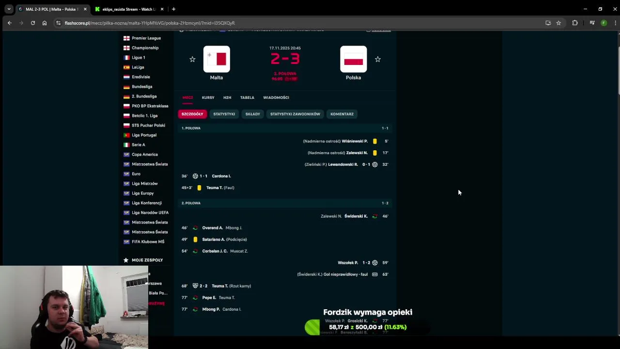This screenshot has height=349, width=620.
Task: Open player Świderski K. from 46' substitution
Action: (356, 216)
